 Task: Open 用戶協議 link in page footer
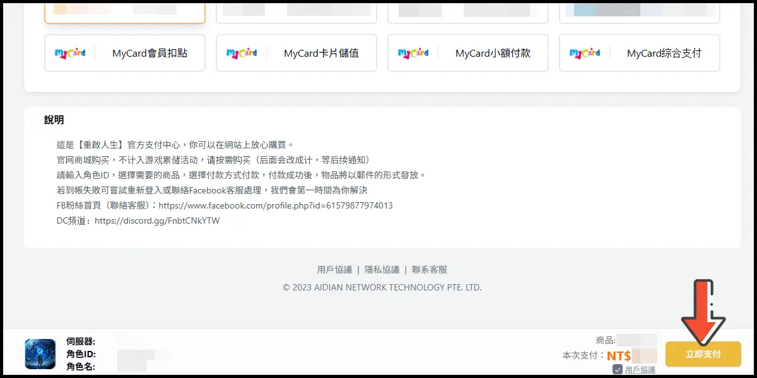(334, 270)
